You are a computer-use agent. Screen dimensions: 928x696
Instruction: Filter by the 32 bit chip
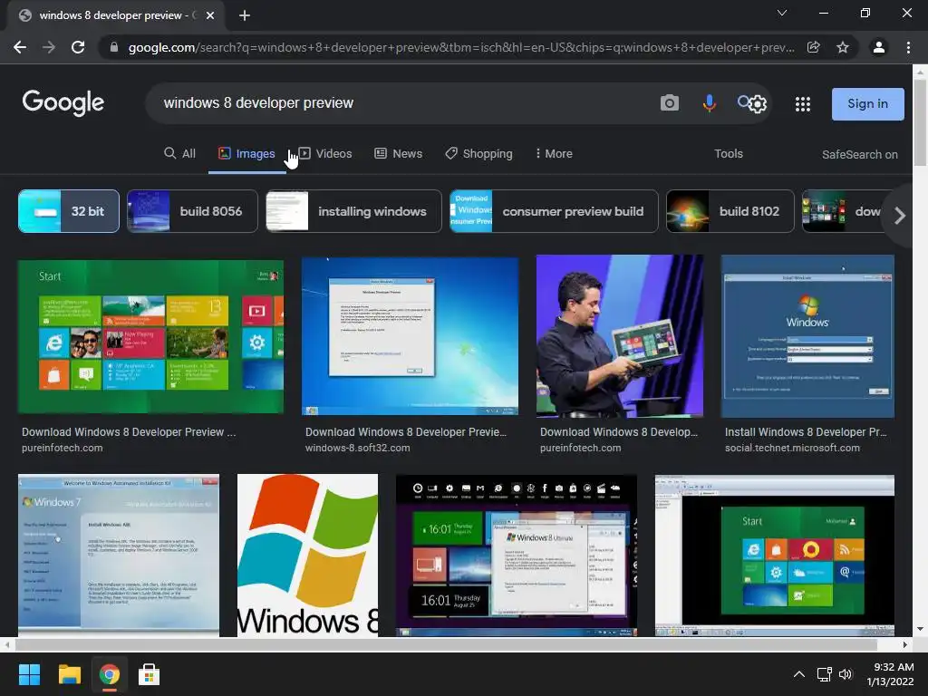coord(69,211)
